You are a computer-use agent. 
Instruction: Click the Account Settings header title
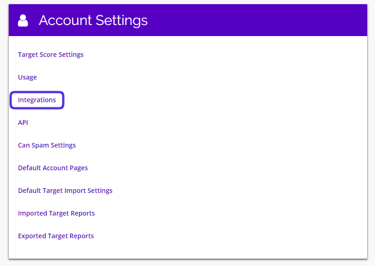[93, 20]
